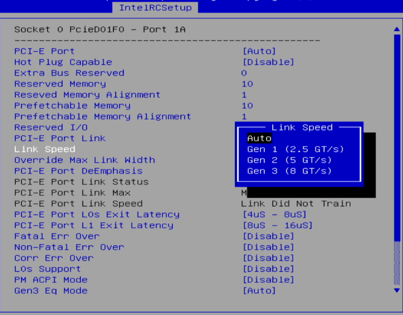Select the Prefetchable Memory Alignment label
Image resolution: width=403 pixels, height=315 pixels.
point(102,116)
